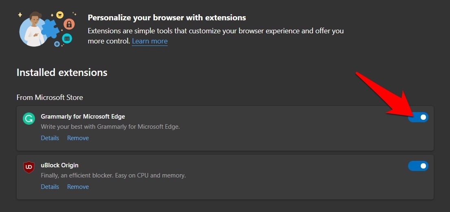This screenshot has height=212, width=450.
Task: Open the Learn more link about extensions
Action: [149, 41]
